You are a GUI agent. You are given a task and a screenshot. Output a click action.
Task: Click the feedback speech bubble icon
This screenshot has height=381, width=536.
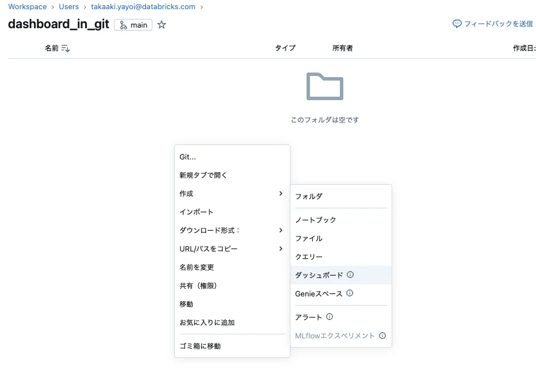pyautogui.click(x=457, y=24)
